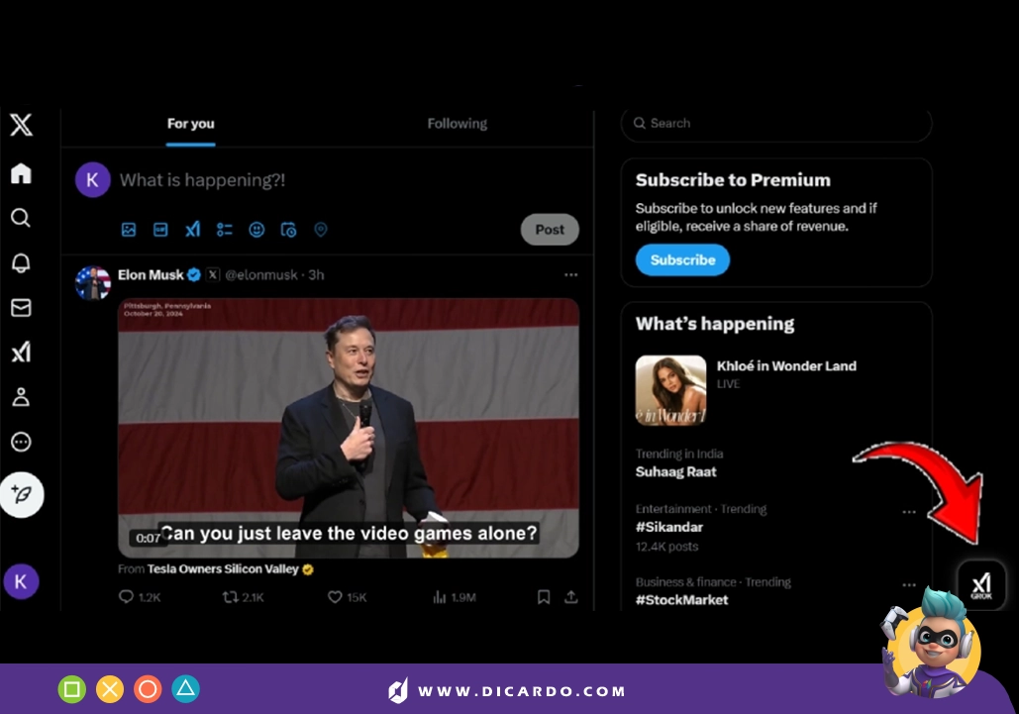Like the Elon Musk post
This screenshot has width=1019, height=714.
tap(347, 597)
